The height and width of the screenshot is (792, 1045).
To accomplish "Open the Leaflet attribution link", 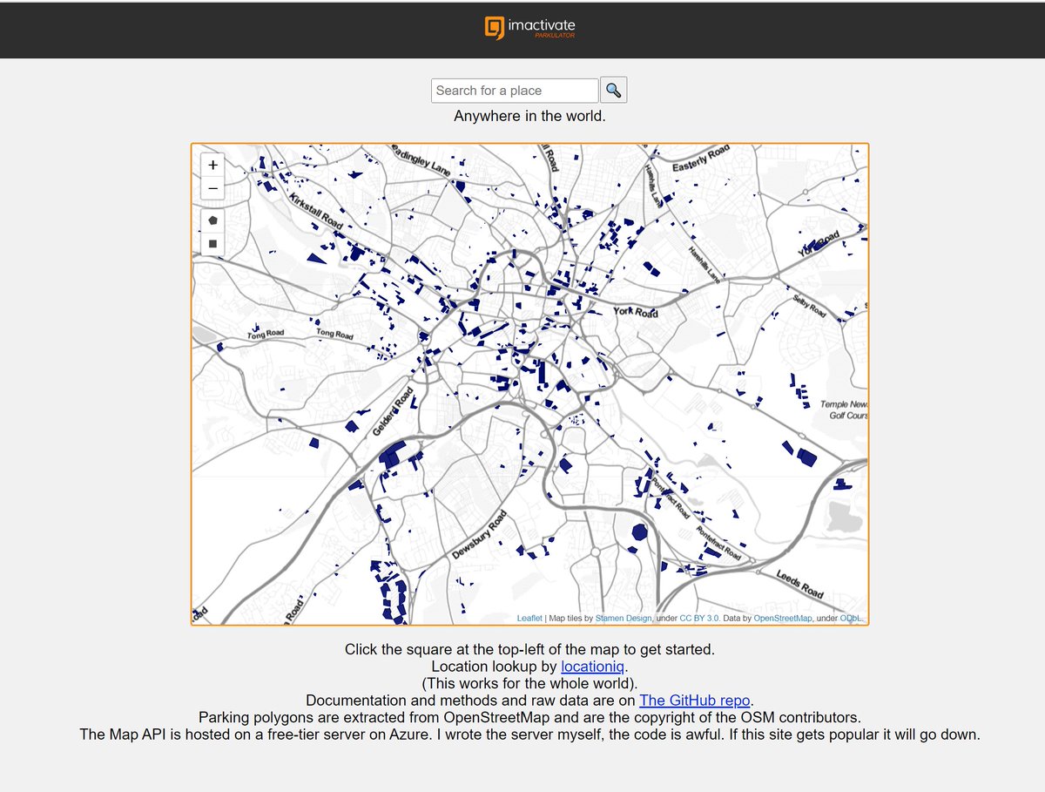I will pyautogui.click(x=529, y=618).
